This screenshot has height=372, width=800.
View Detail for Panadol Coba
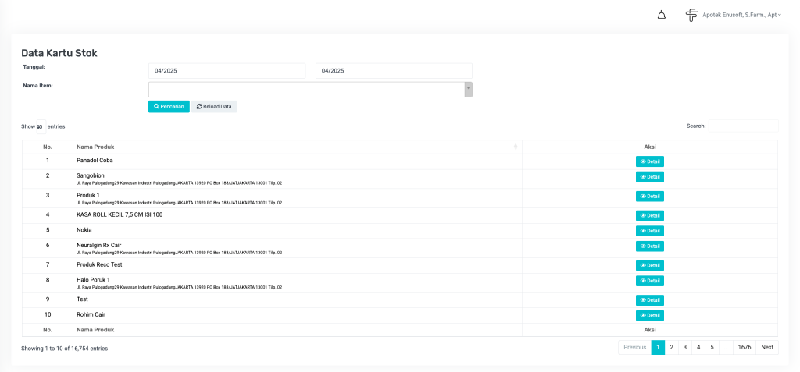649,161
